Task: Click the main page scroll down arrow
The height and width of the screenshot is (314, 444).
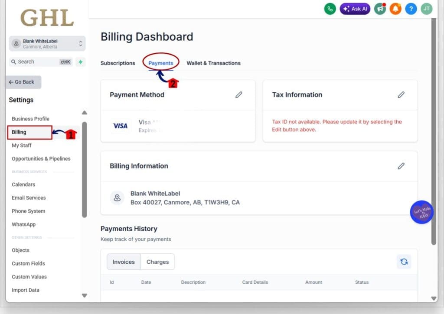Action: [434, 298]
